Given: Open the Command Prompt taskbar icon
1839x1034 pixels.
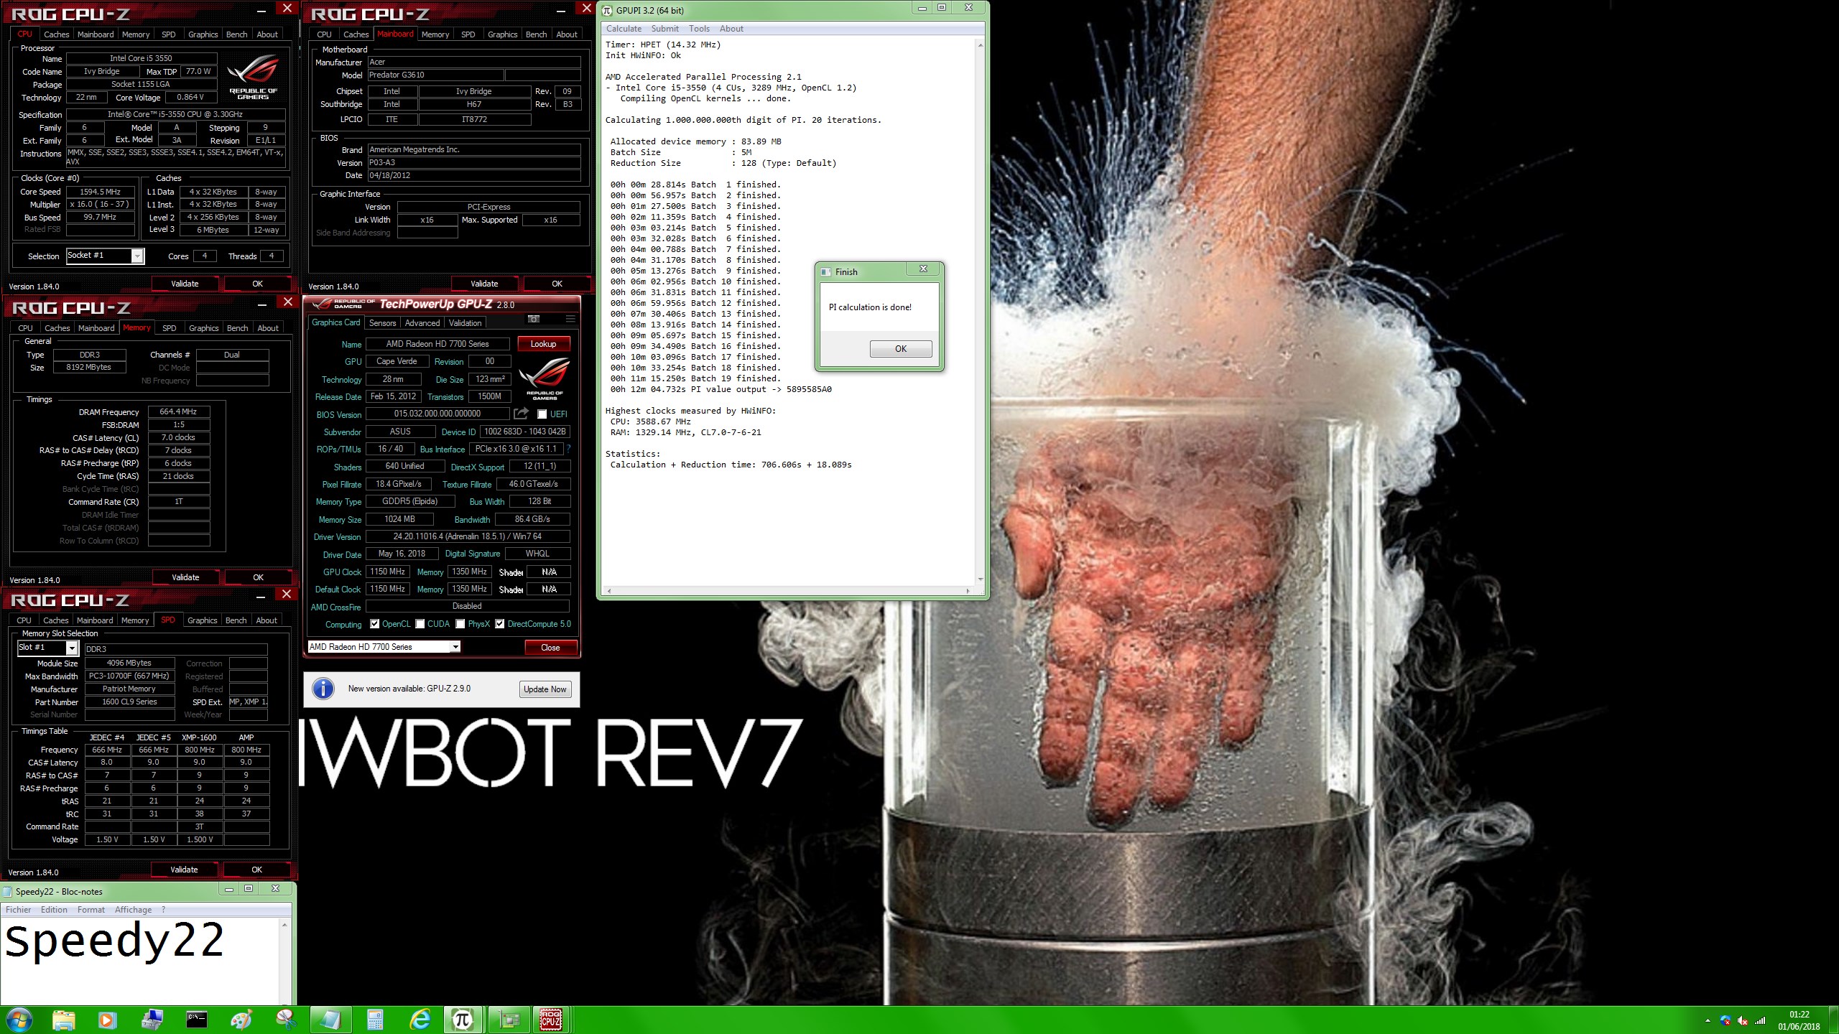Looking at the screenshot, I should pos(197,1020).
